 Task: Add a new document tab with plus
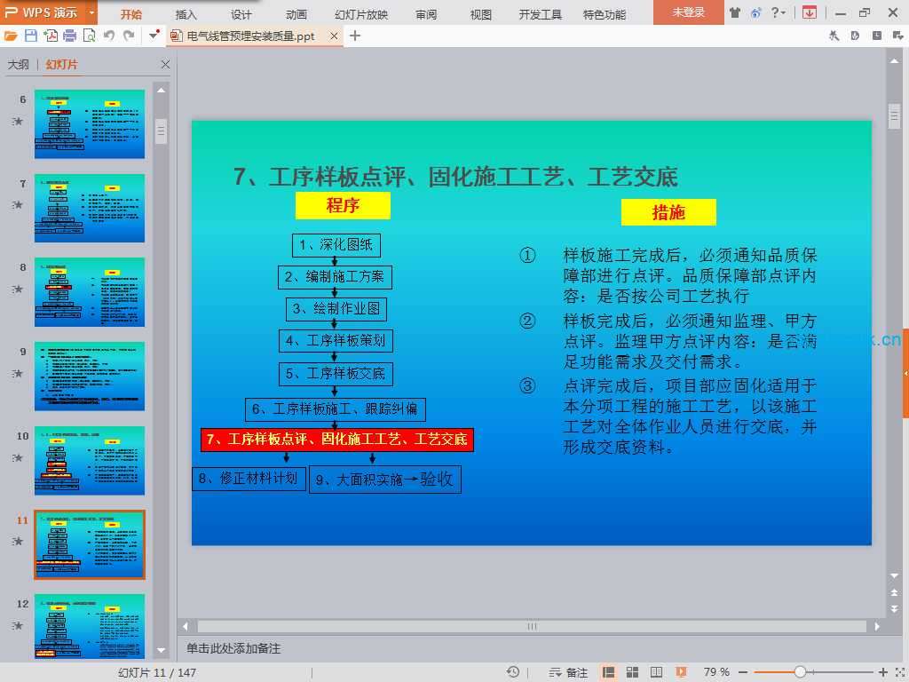[x=355, y=36]
